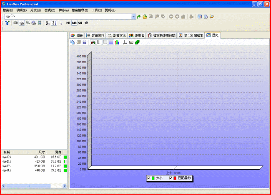The image size is (271, 195).
Task: Switch to the 圖表 tab
Action: [77, 36]
